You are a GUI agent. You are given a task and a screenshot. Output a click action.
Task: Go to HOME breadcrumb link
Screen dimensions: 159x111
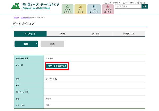click(16, 17)
